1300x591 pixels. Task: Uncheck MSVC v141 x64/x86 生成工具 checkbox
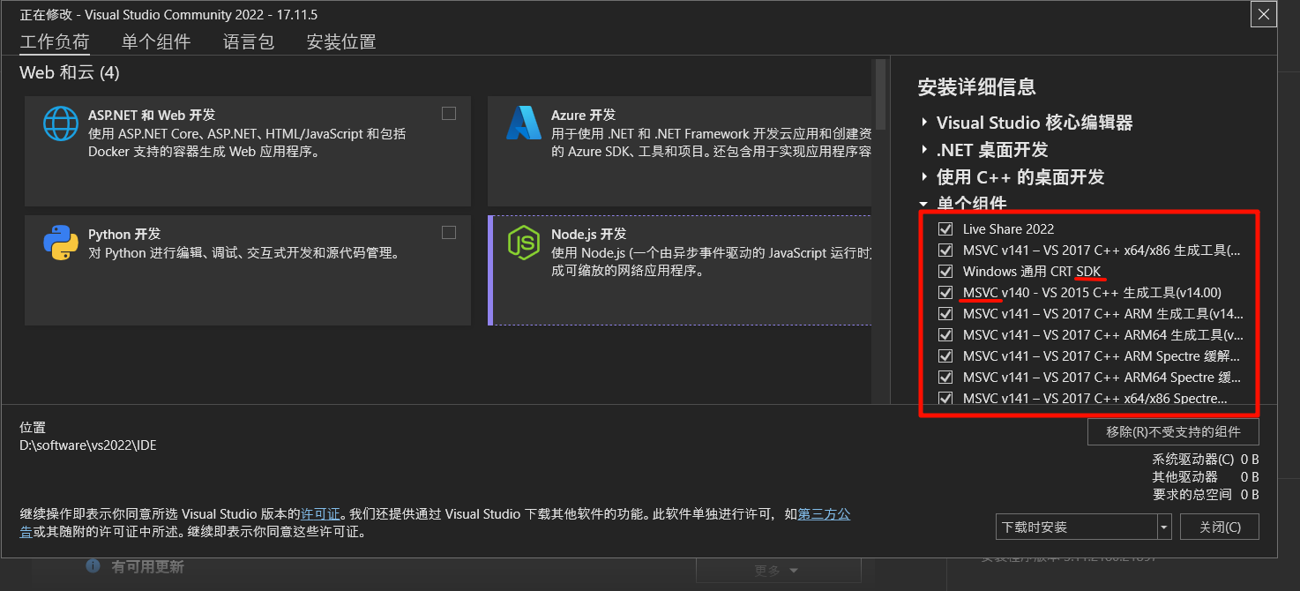[945, 250]
